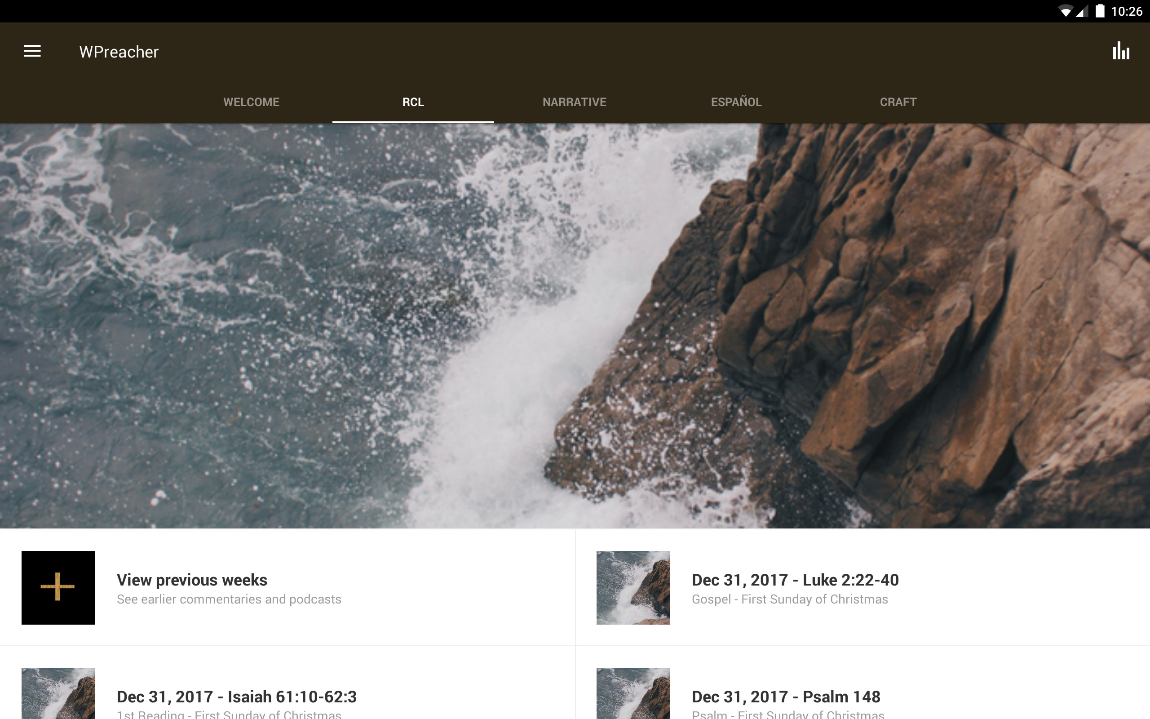The height and width of the screenshot is (719, 1150).
Task: Tap the battery icon in status bar
Action: pyautogui.click(x=1100, y=11)
